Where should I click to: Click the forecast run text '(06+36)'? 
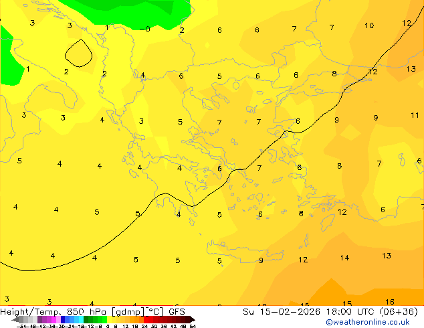coord(399,312)
